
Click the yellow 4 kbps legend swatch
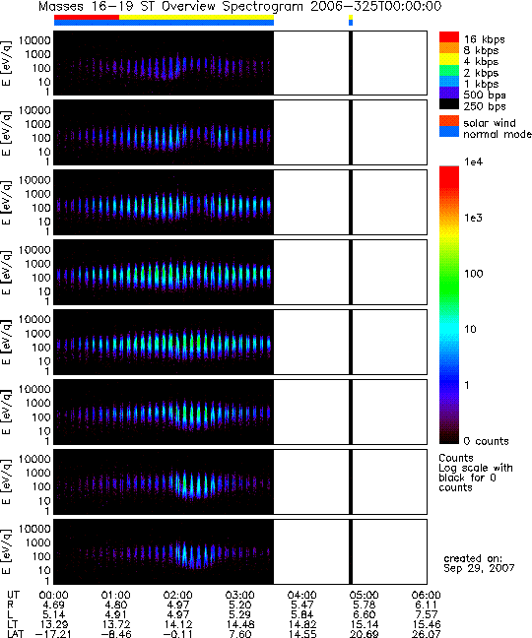click(x=449, y=59)
